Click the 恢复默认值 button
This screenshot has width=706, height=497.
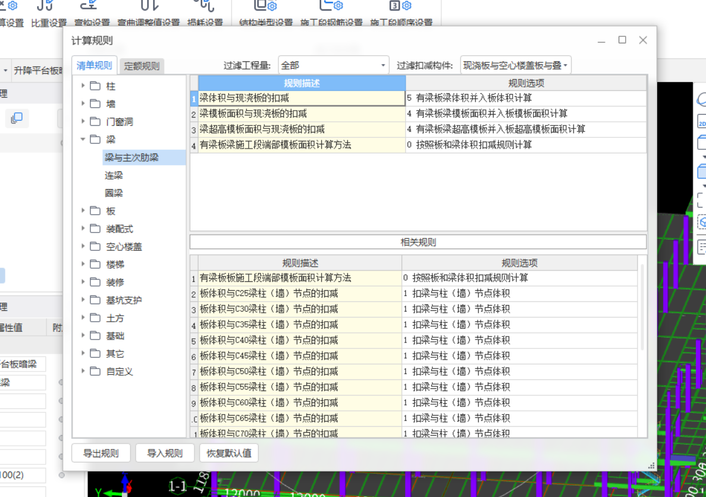click(229, 453)
